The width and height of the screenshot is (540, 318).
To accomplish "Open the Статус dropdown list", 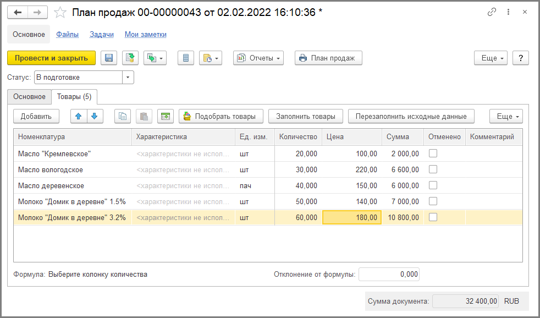I will tap(128, 78).
